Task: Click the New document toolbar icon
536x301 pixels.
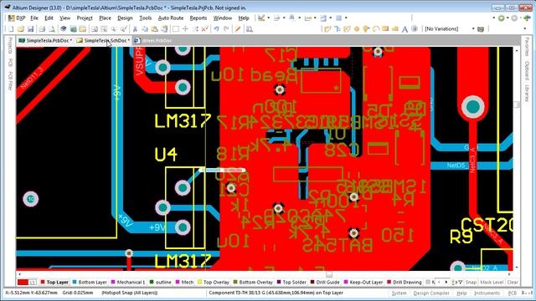Action: (x=11, y=29)
